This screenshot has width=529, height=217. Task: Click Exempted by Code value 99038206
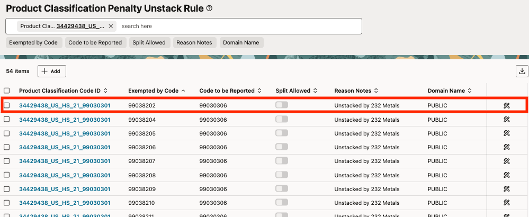[142, 147]
